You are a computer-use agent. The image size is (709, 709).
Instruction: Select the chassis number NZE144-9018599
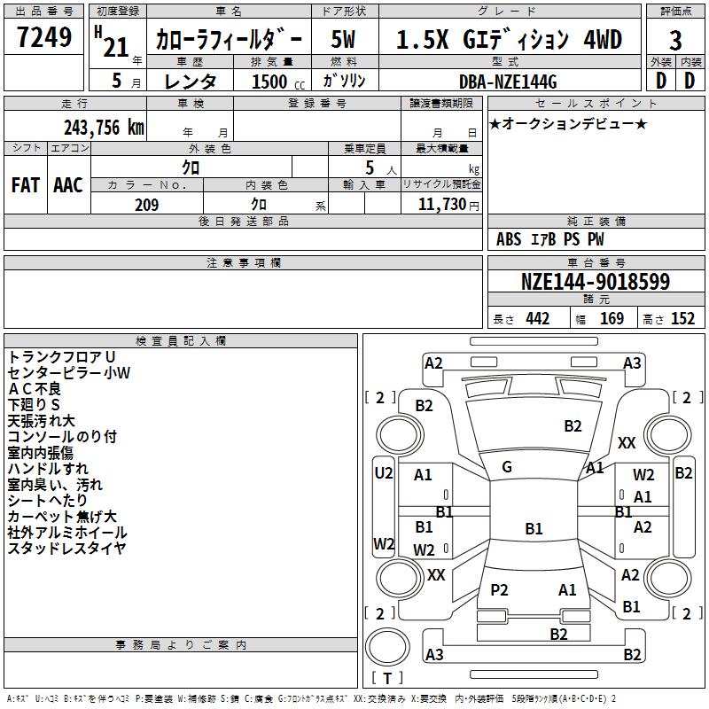click(x=596, y=282)
